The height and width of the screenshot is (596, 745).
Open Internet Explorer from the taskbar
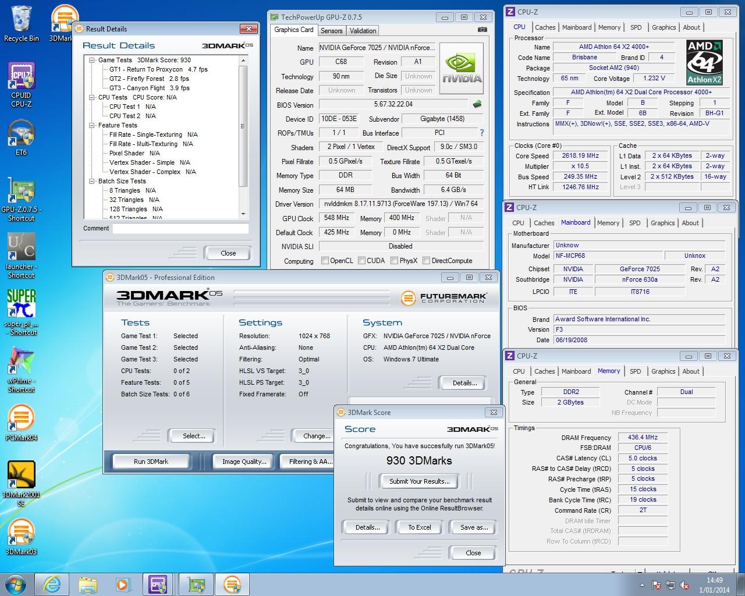[52, 584]
